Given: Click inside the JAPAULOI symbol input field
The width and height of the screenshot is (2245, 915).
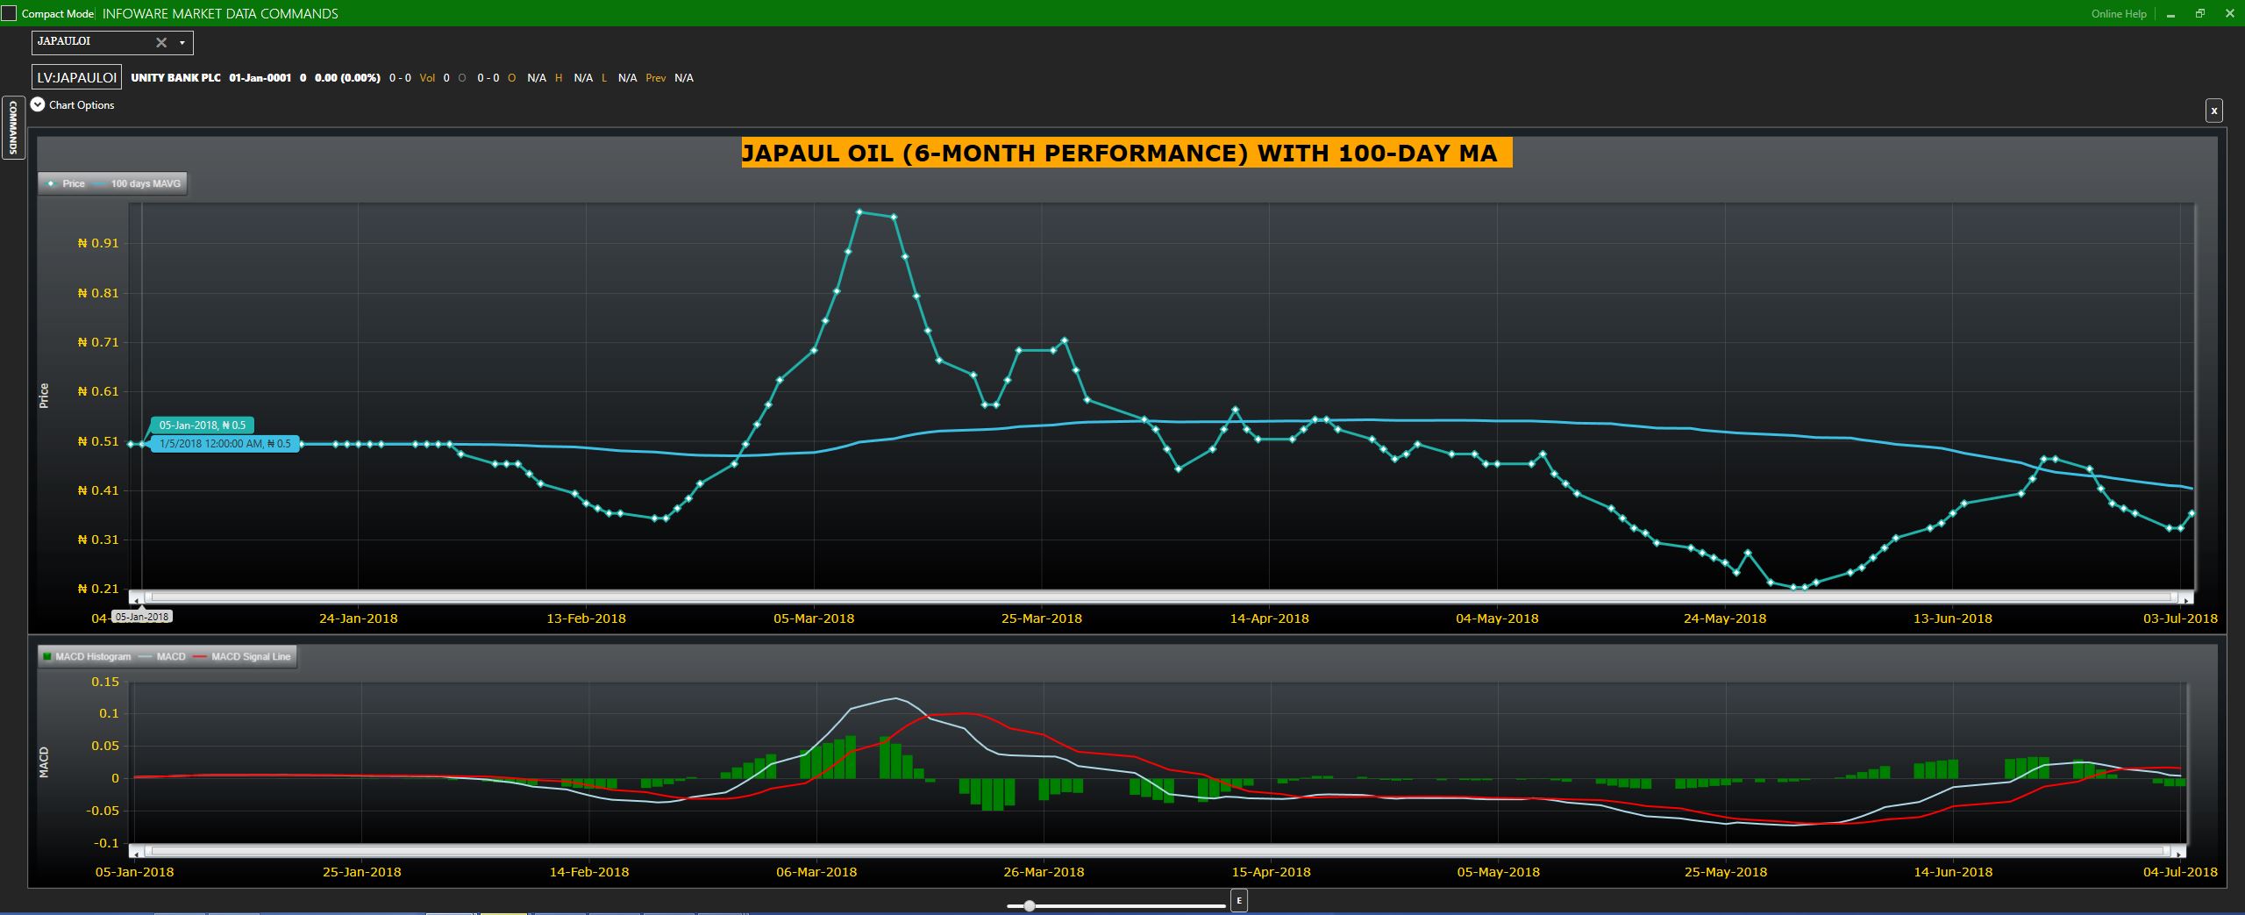Looking at the screenshot, I should [92, 42].
